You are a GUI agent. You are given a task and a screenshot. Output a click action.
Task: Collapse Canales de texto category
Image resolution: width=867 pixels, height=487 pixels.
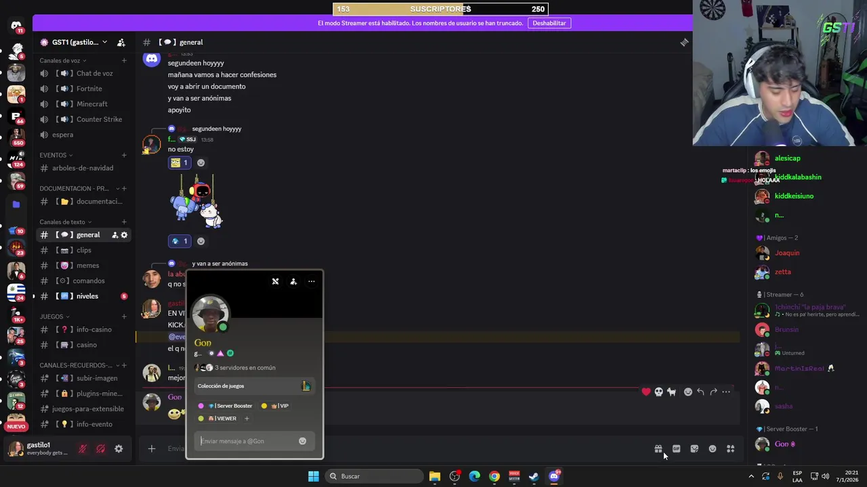[x=66, y=222]
